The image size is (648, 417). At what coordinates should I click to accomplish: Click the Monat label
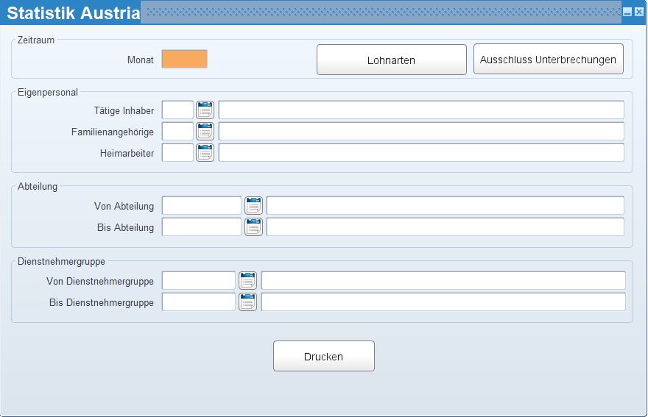[141, 60]
